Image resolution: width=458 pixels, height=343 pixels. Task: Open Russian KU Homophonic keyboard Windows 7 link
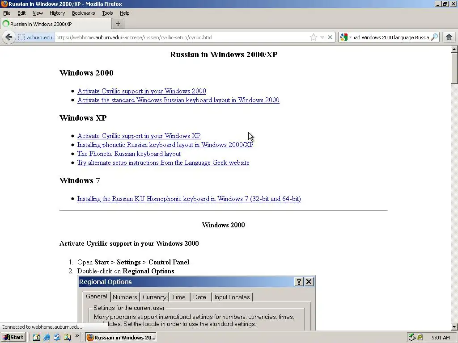pyautogui.click(x=189, y=199)
